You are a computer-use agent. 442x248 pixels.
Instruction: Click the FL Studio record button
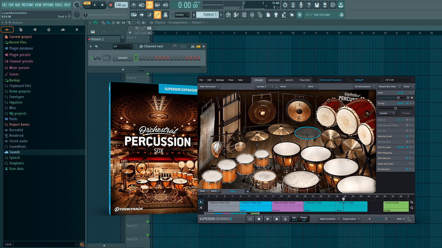(110, 5)
